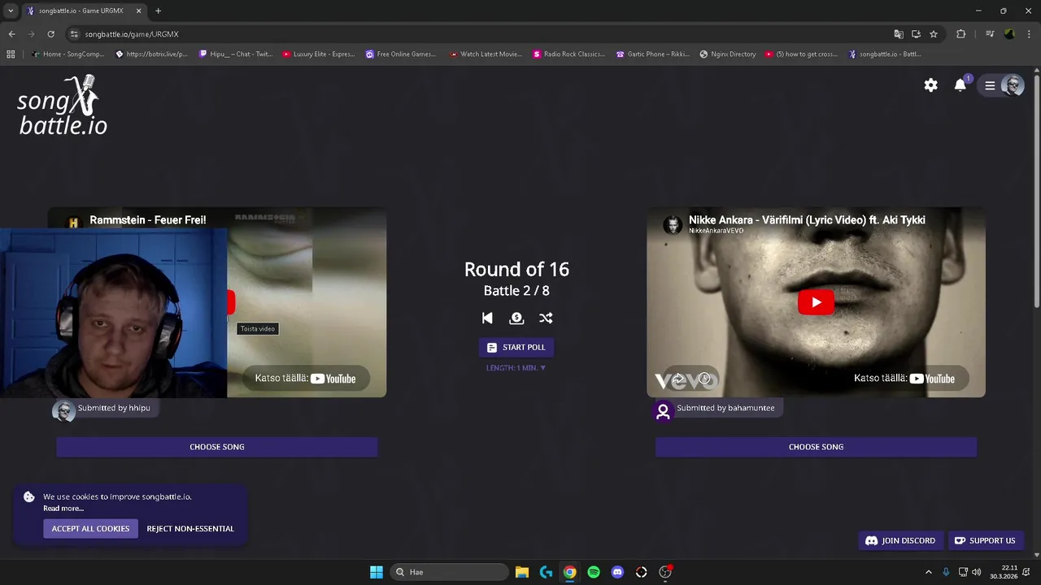Screen dimensions: 1041x585
Task: Open Logitech G Hub from taskbar
Action: pyautogui.click(x=546, y=572)
